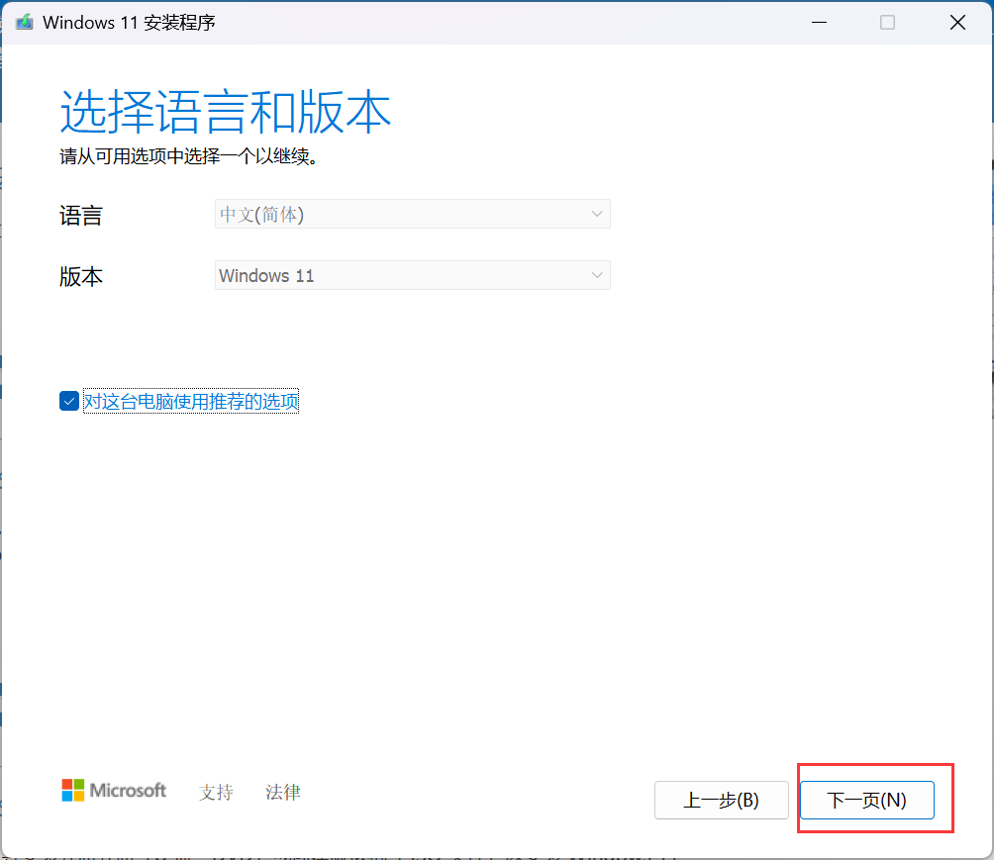Close the Windows 11 安装程序 window
The image size is (994, 860).
coord(957,22)
